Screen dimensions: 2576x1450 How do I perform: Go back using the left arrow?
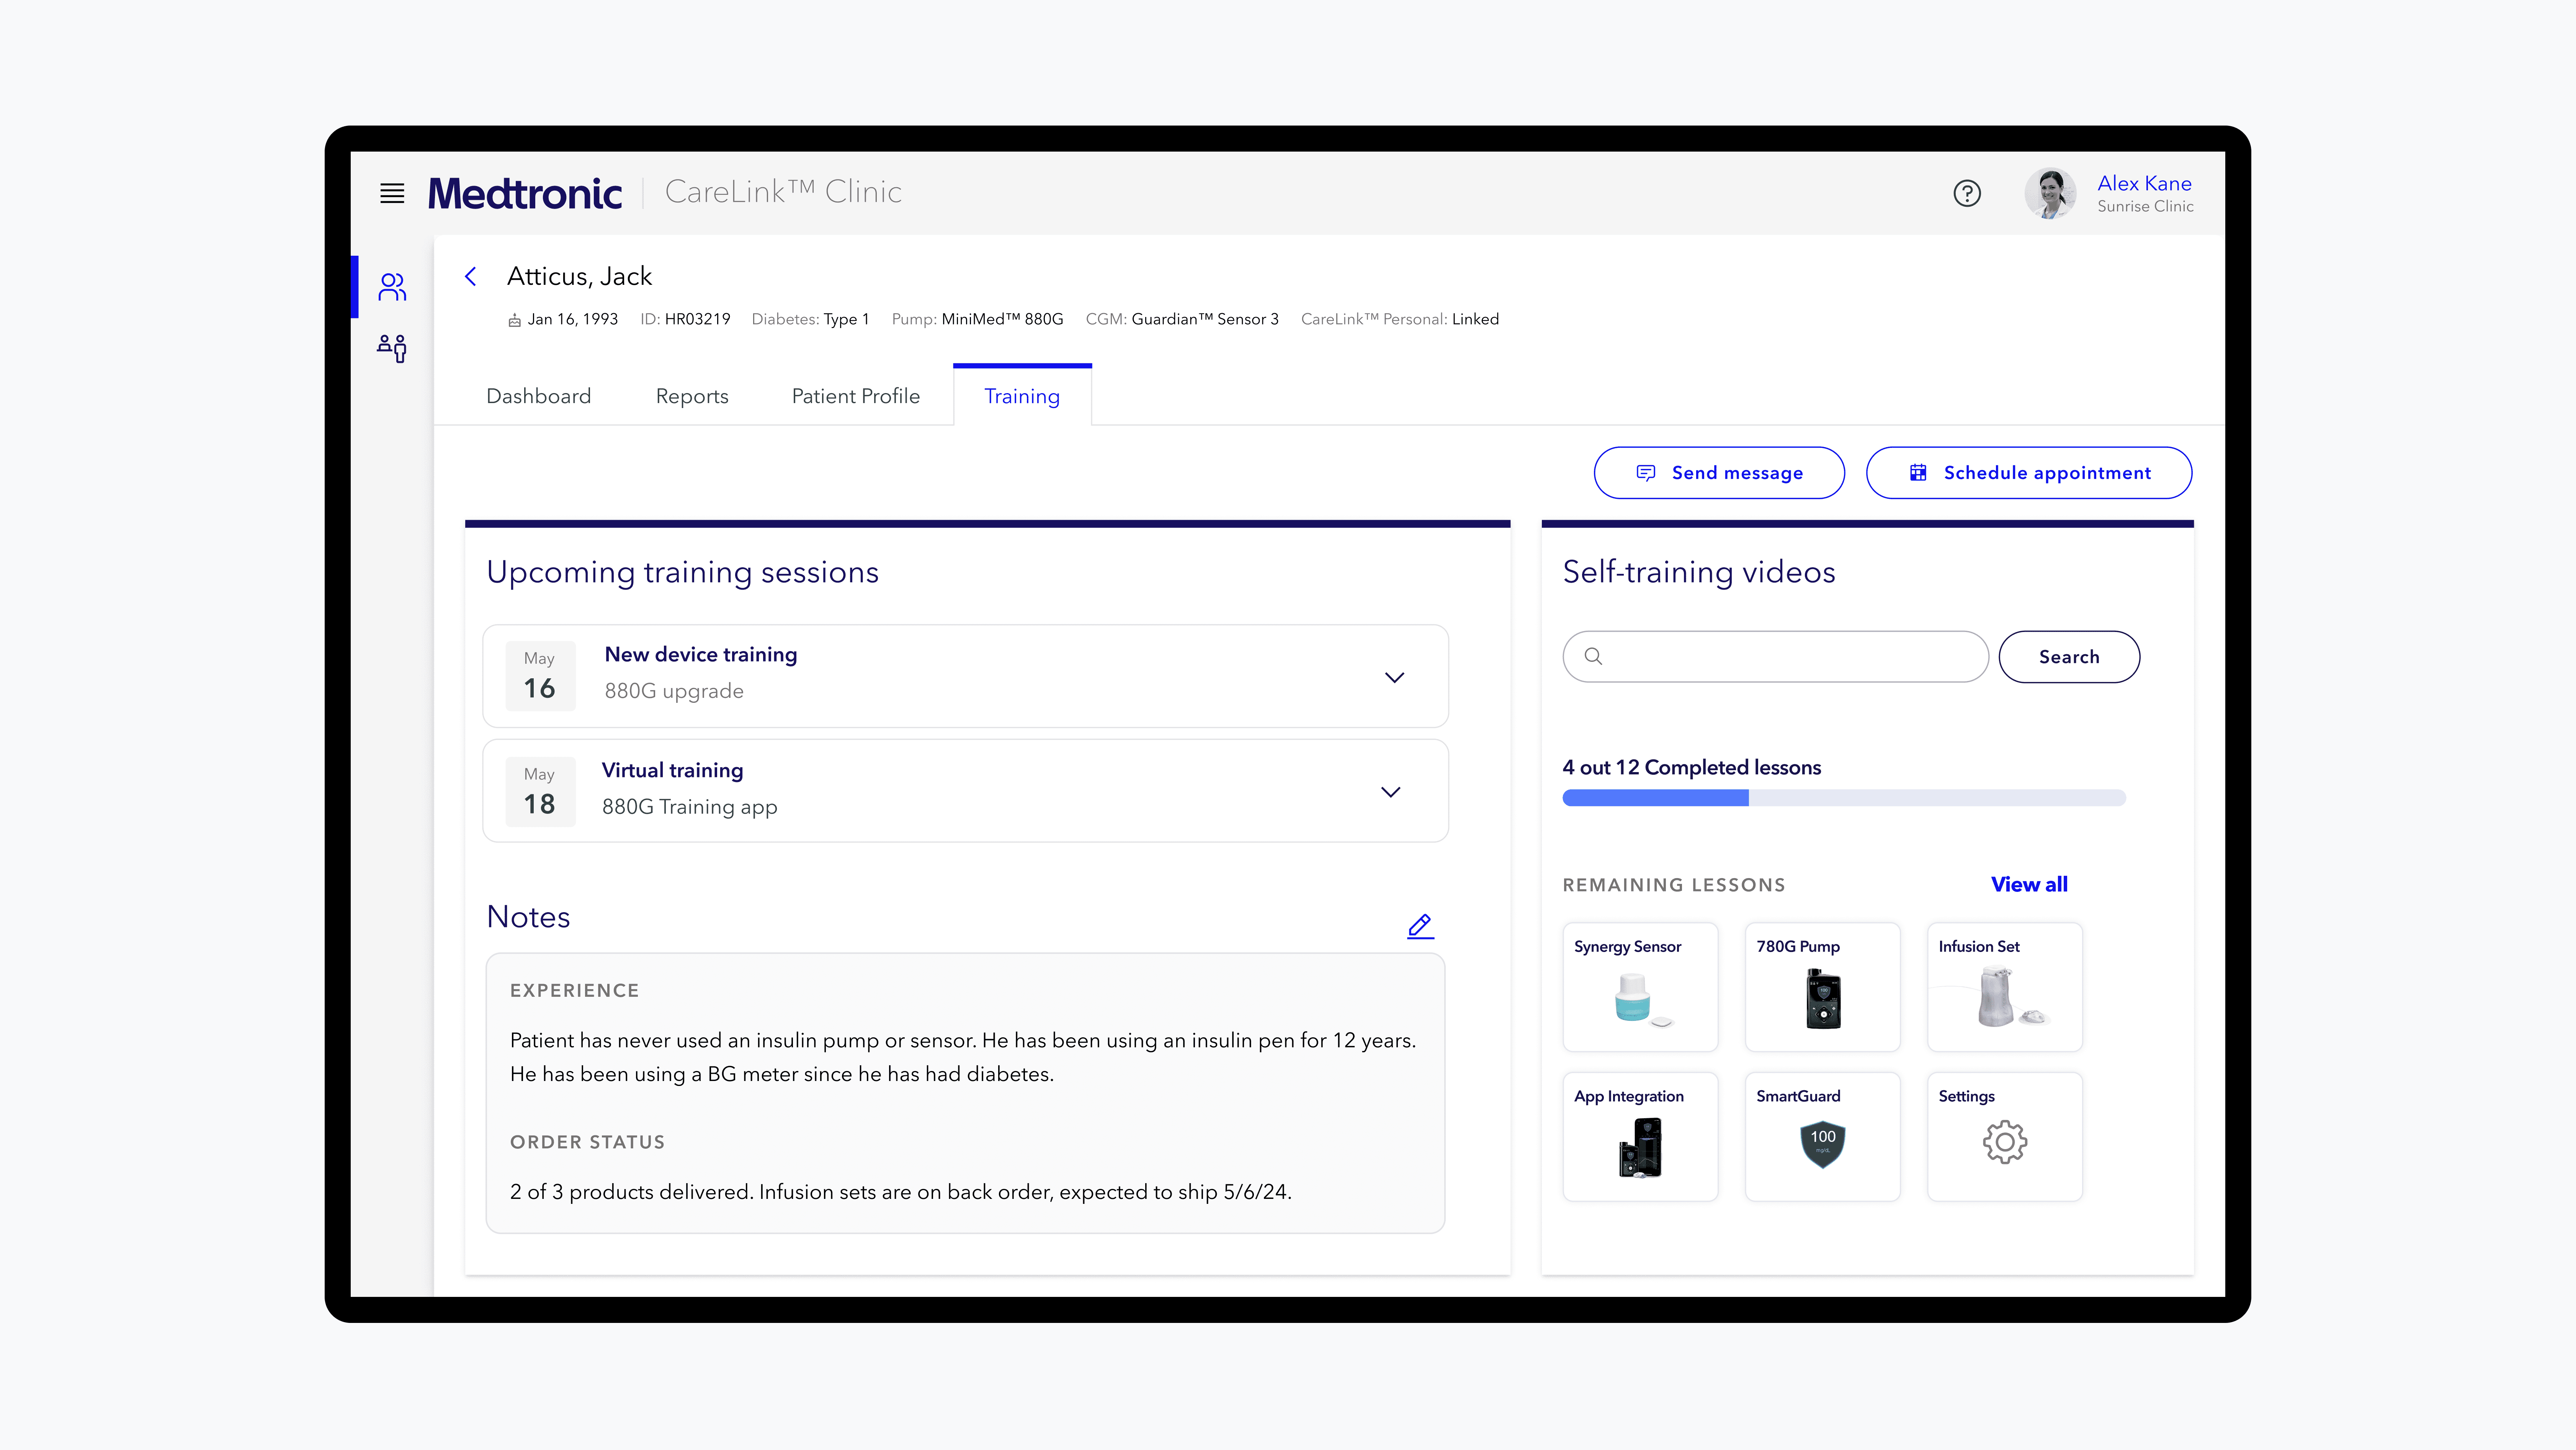point(471,277)
